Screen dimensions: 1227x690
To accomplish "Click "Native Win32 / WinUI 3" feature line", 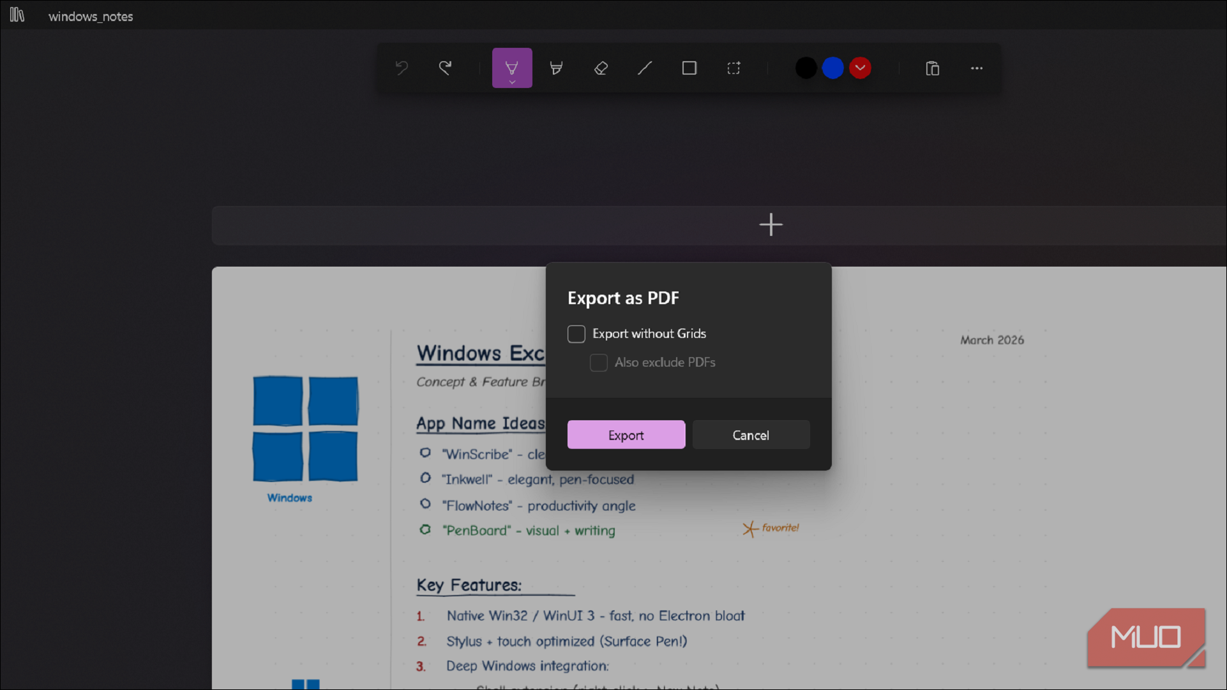I will point(596,615).
